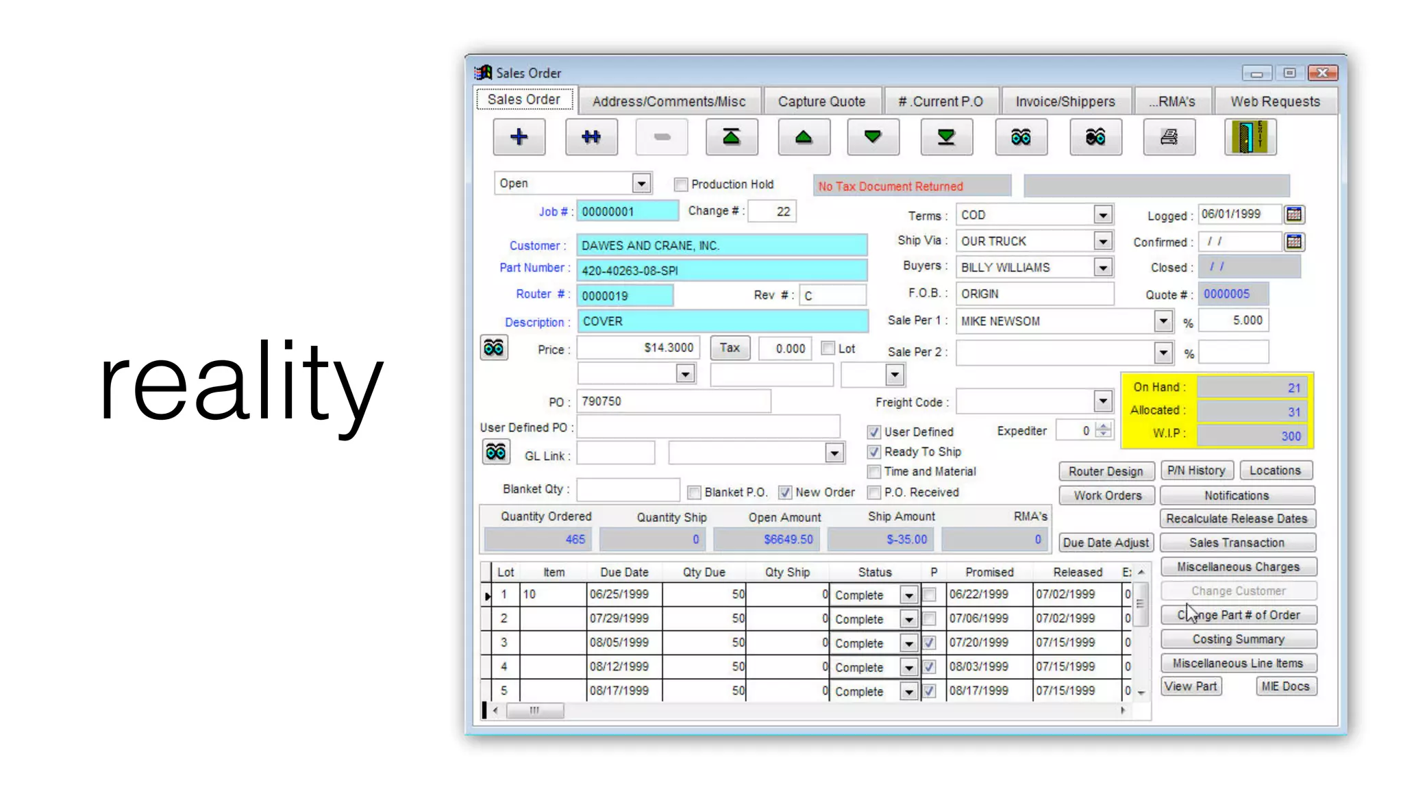Image resolution: width=1403 pixels, height=789 pixels.
Task: Switch to the Capture Quote tab
Action: click(x=821, y=101)
